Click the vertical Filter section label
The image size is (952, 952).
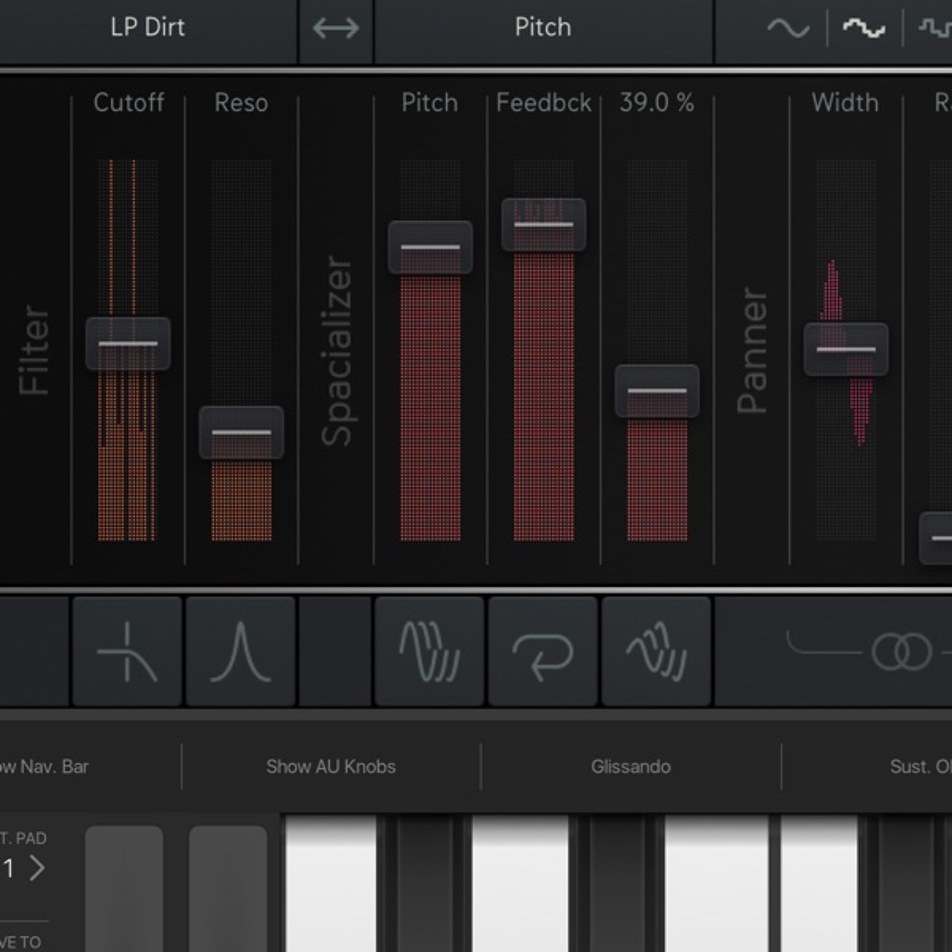pyautogui.click(x=34, y=350)
